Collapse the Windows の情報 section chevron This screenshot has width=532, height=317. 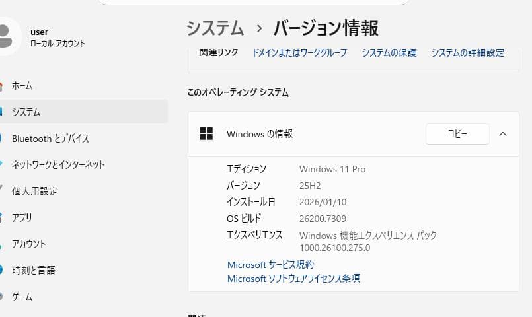pos(503,134)
